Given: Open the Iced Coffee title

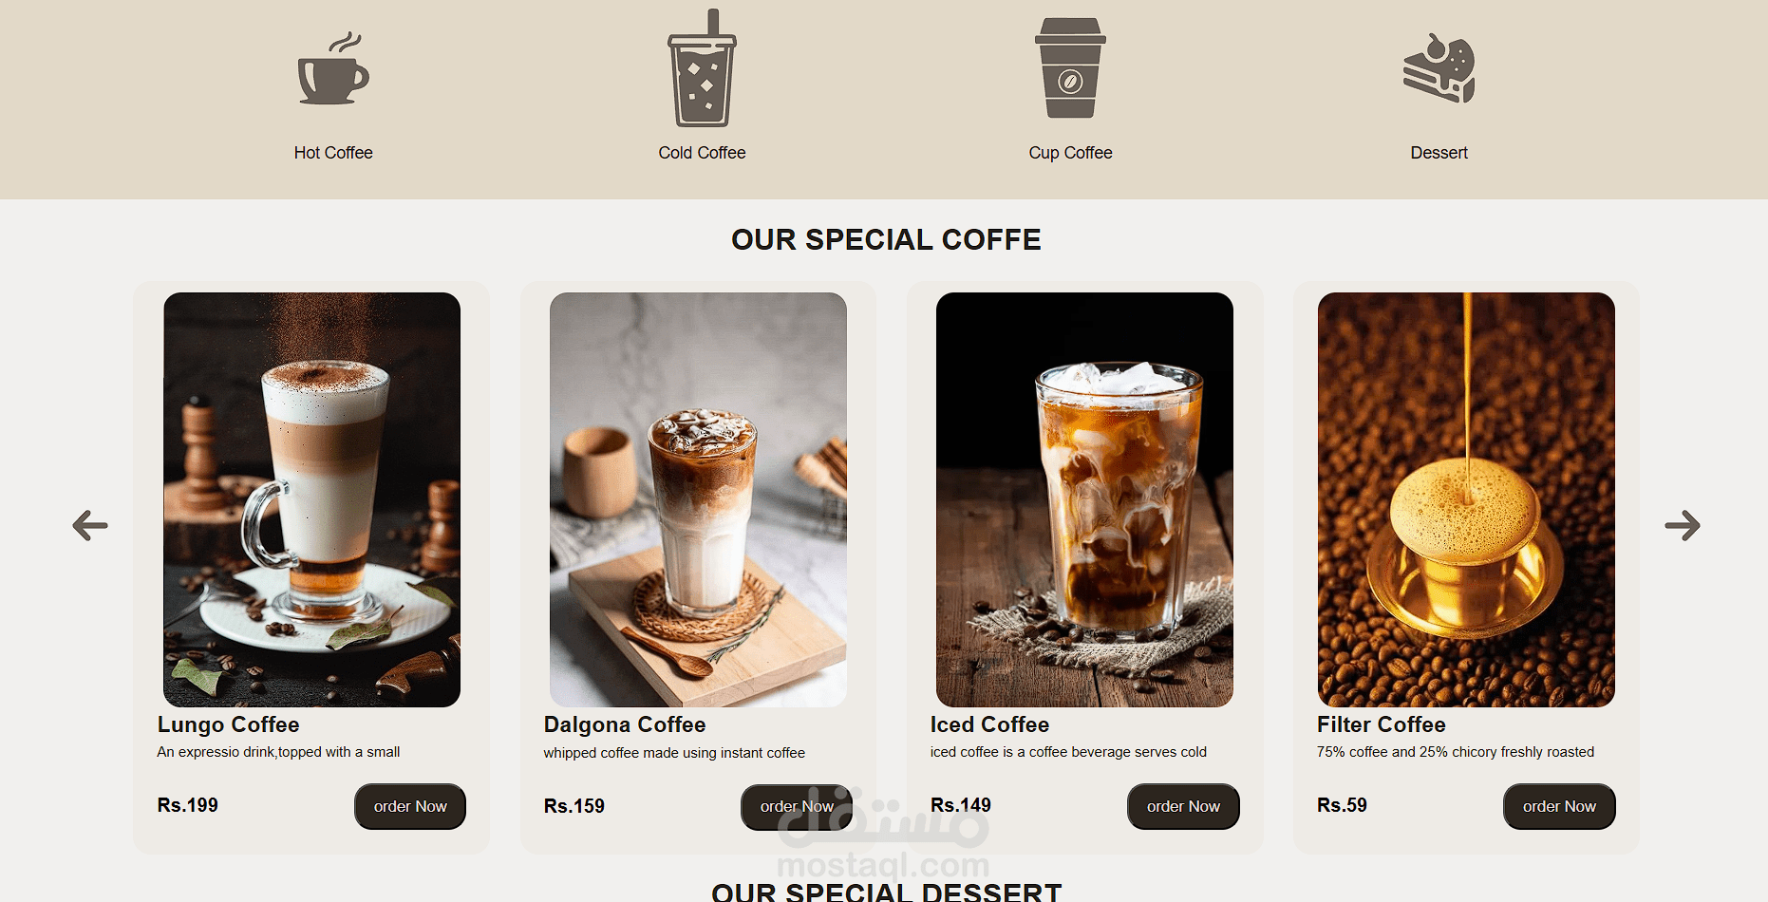Looking at the screenshot, I should tap(989, 724).
